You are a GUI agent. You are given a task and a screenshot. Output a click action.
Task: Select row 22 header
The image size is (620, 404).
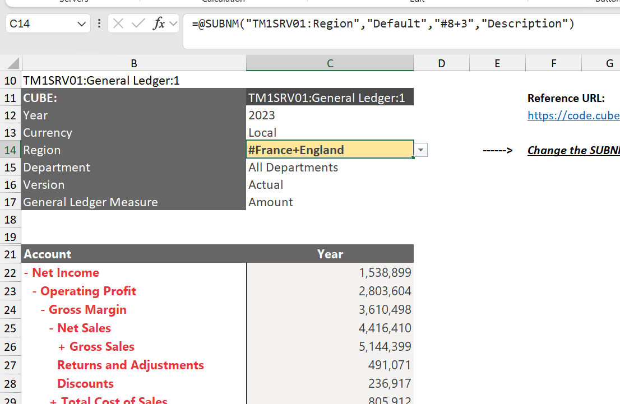pos(10,273)
